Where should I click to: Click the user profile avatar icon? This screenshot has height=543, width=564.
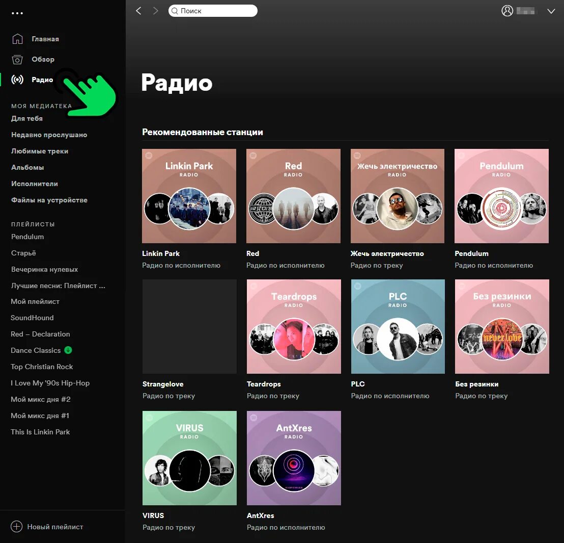[507, 11]
